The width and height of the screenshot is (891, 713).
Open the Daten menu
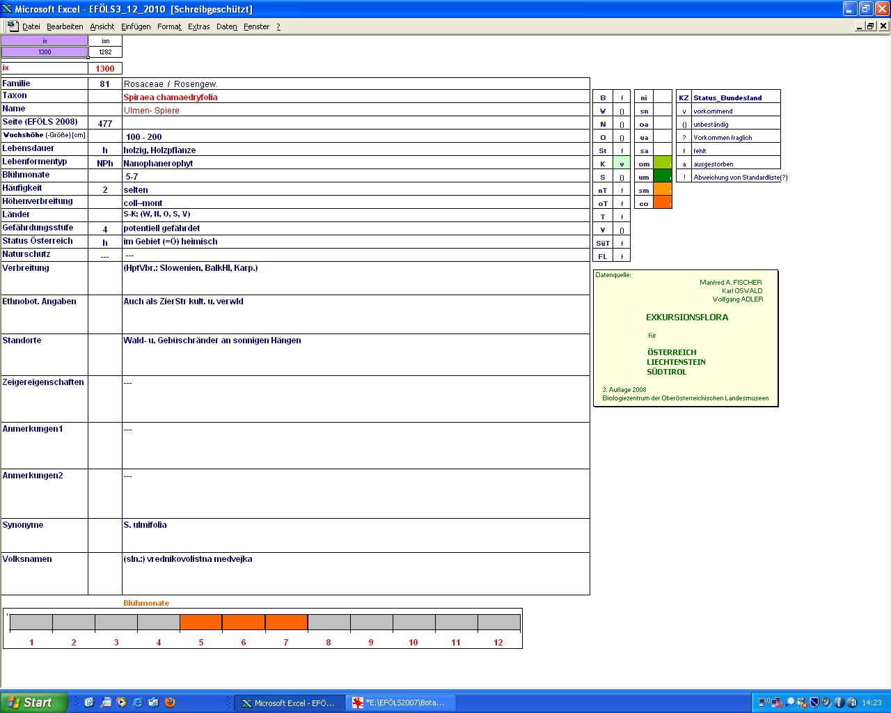click(226, 26)
